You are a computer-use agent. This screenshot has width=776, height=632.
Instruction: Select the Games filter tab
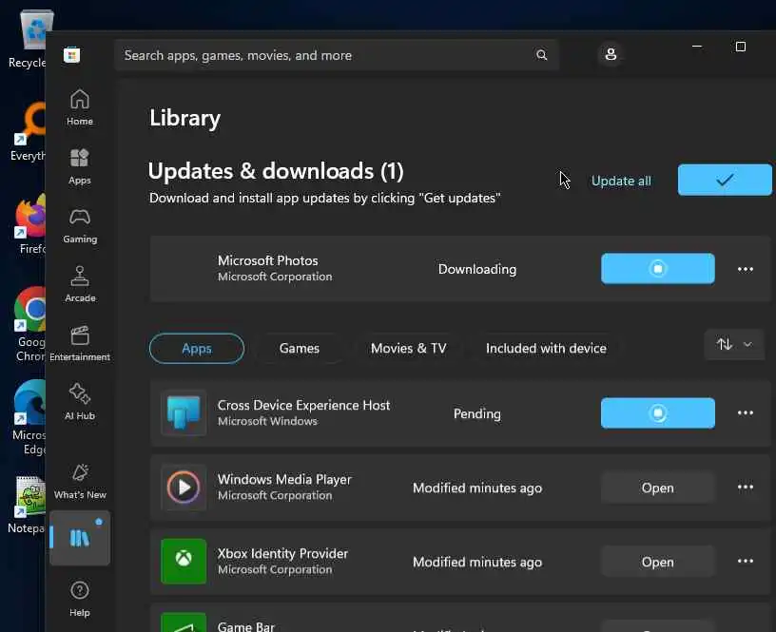(299, 348)
